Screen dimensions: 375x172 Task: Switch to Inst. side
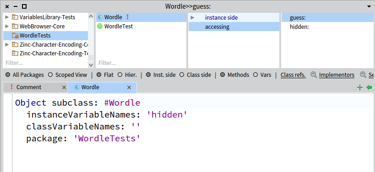coord(148,75)
